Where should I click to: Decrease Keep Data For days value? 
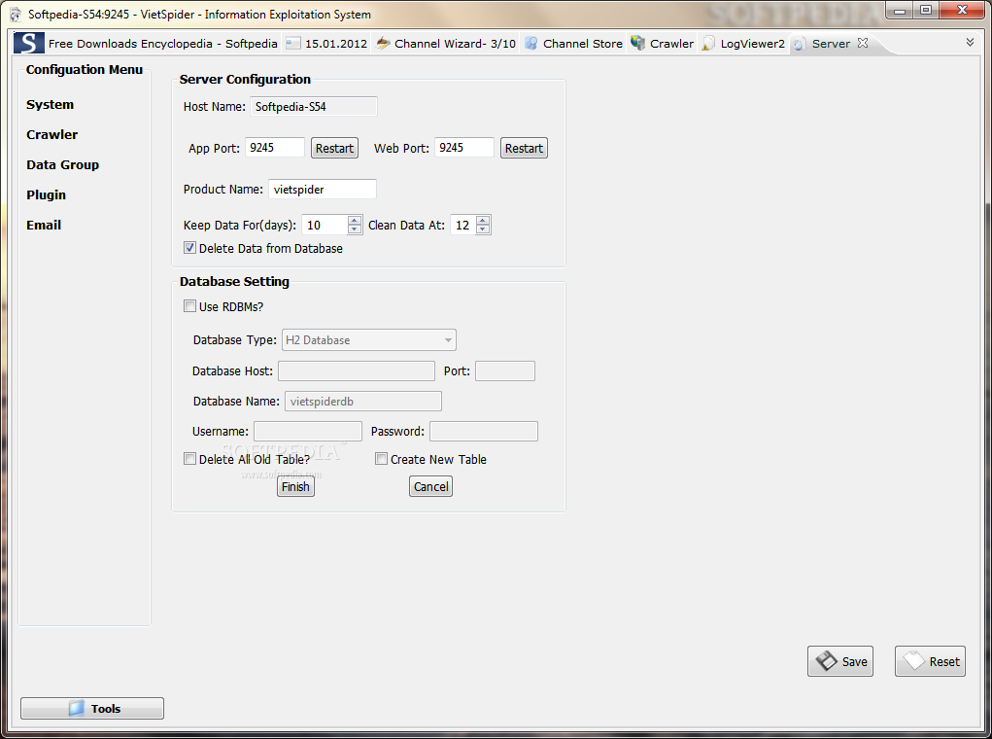(x=355, y=229)
